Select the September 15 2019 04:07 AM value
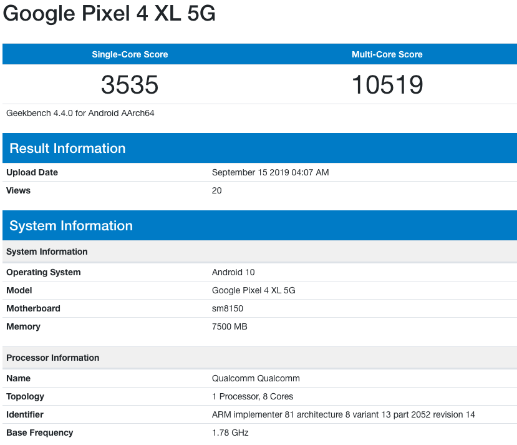517x445 pixels. (x=271, y=172)
